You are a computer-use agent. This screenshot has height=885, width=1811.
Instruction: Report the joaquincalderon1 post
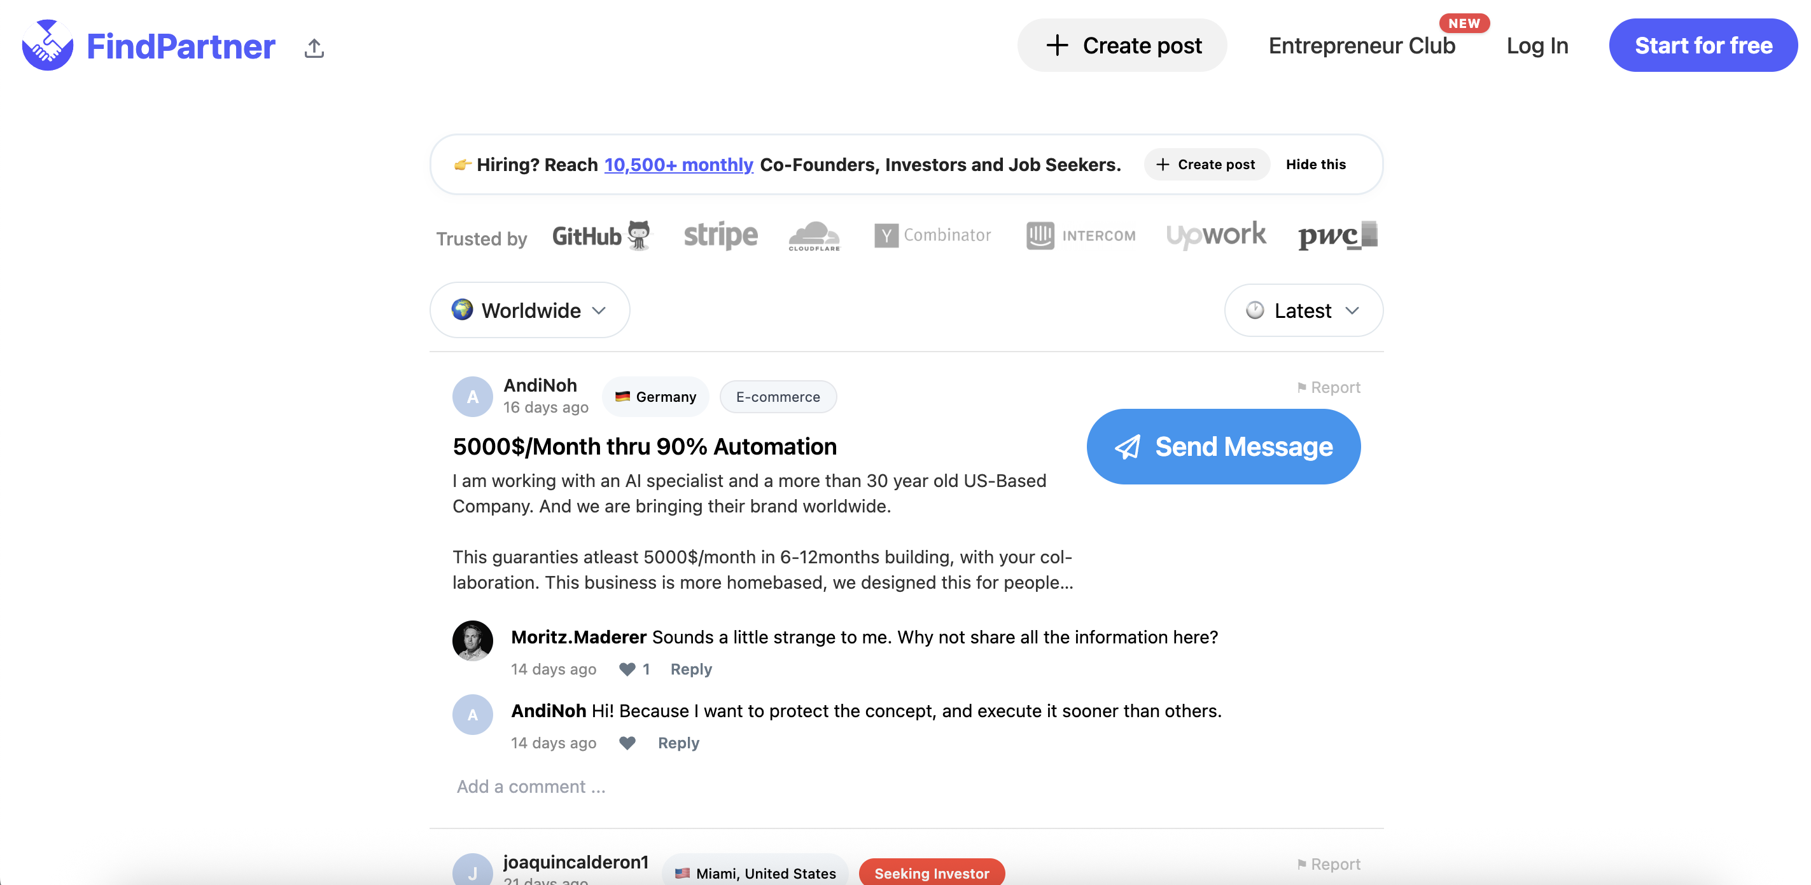coord(1328,864)
